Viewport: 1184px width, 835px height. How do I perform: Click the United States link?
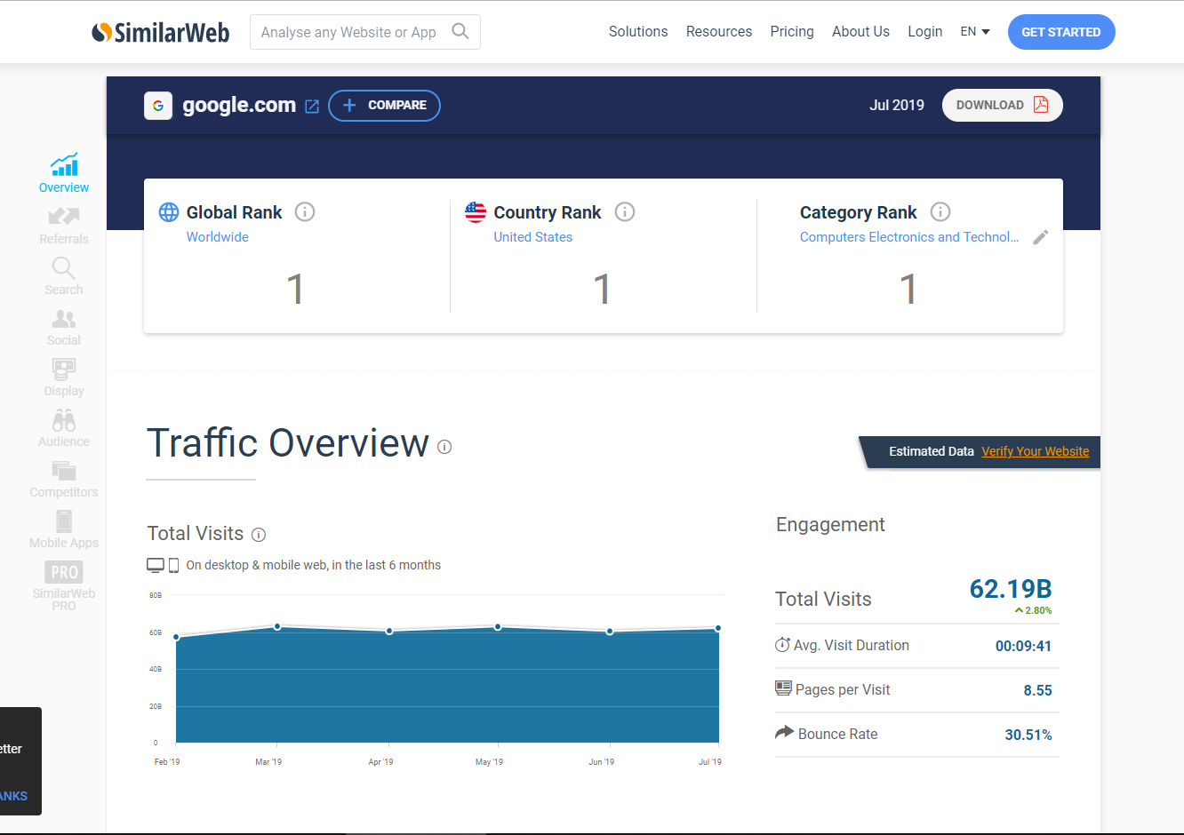point(533,237)
